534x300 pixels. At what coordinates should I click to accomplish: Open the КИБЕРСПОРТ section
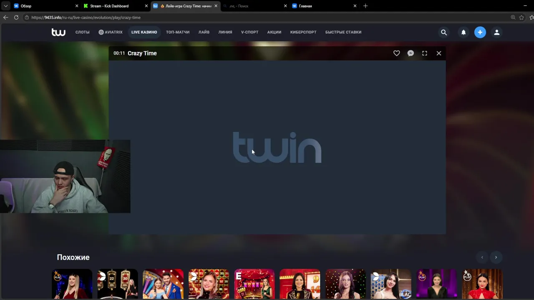[303, 32]
